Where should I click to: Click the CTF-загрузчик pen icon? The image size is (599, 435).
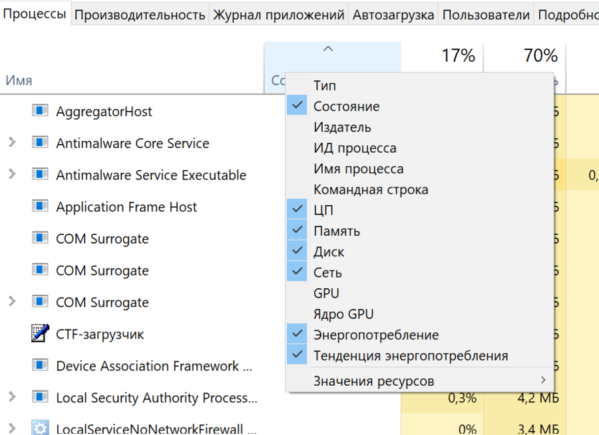[x=41, y=333]
